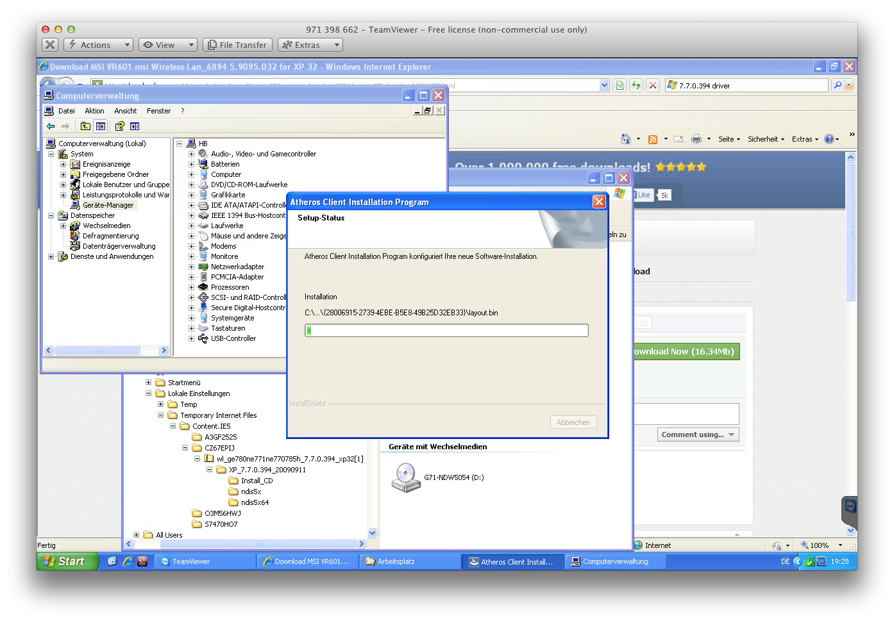Select Datenträgerverwaltung in the tree
Image resolution: width=894 pixels, height=621 pixels.
[x=119, y=246]
